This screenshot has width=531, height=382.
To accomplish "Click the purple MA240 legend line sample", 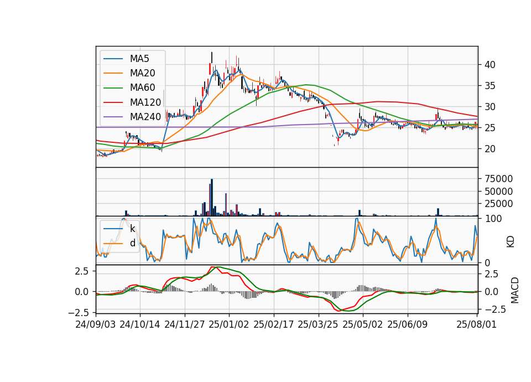I will [x=113, y=117].
